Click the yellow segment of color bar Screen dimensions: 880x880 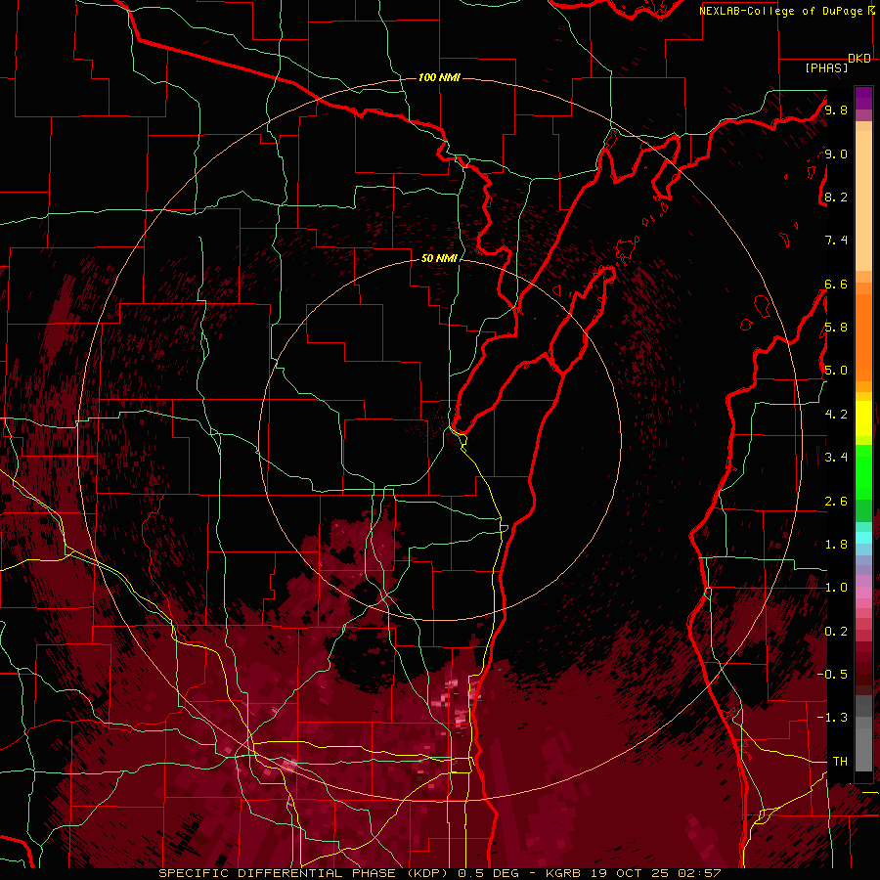tap(863, 418)
